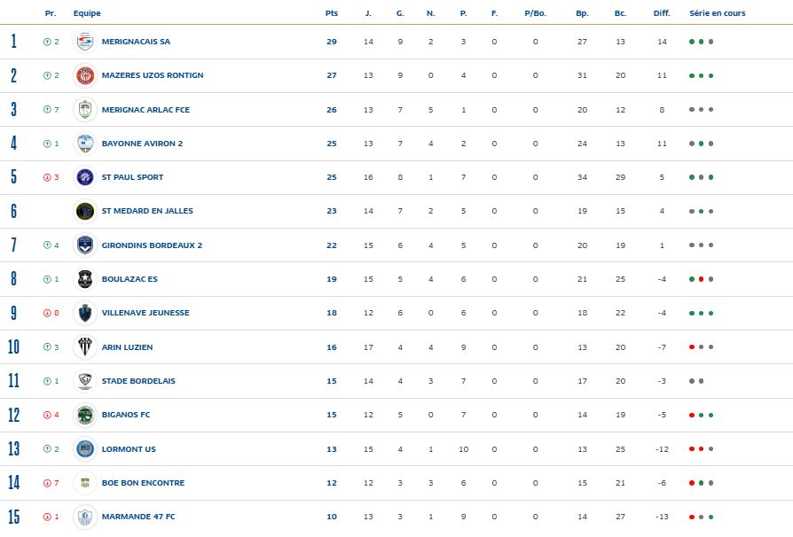Click the Girondins Bordeaux 2 crest

(85, 245)
